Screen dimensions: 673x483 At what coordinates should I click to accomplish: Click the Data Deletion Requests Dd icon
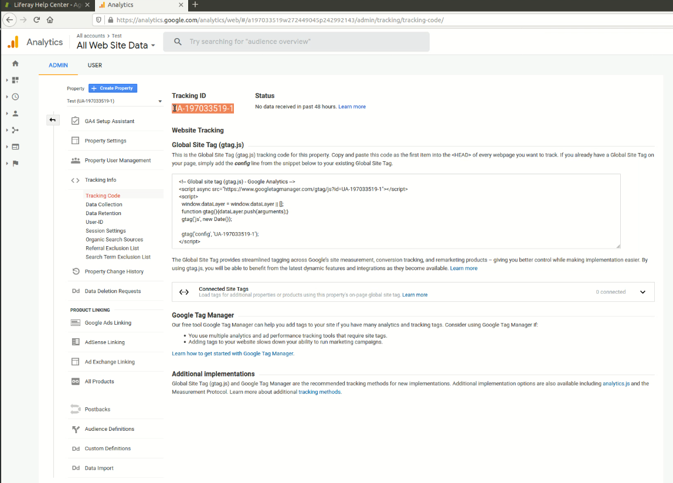(x=76, y=291)
